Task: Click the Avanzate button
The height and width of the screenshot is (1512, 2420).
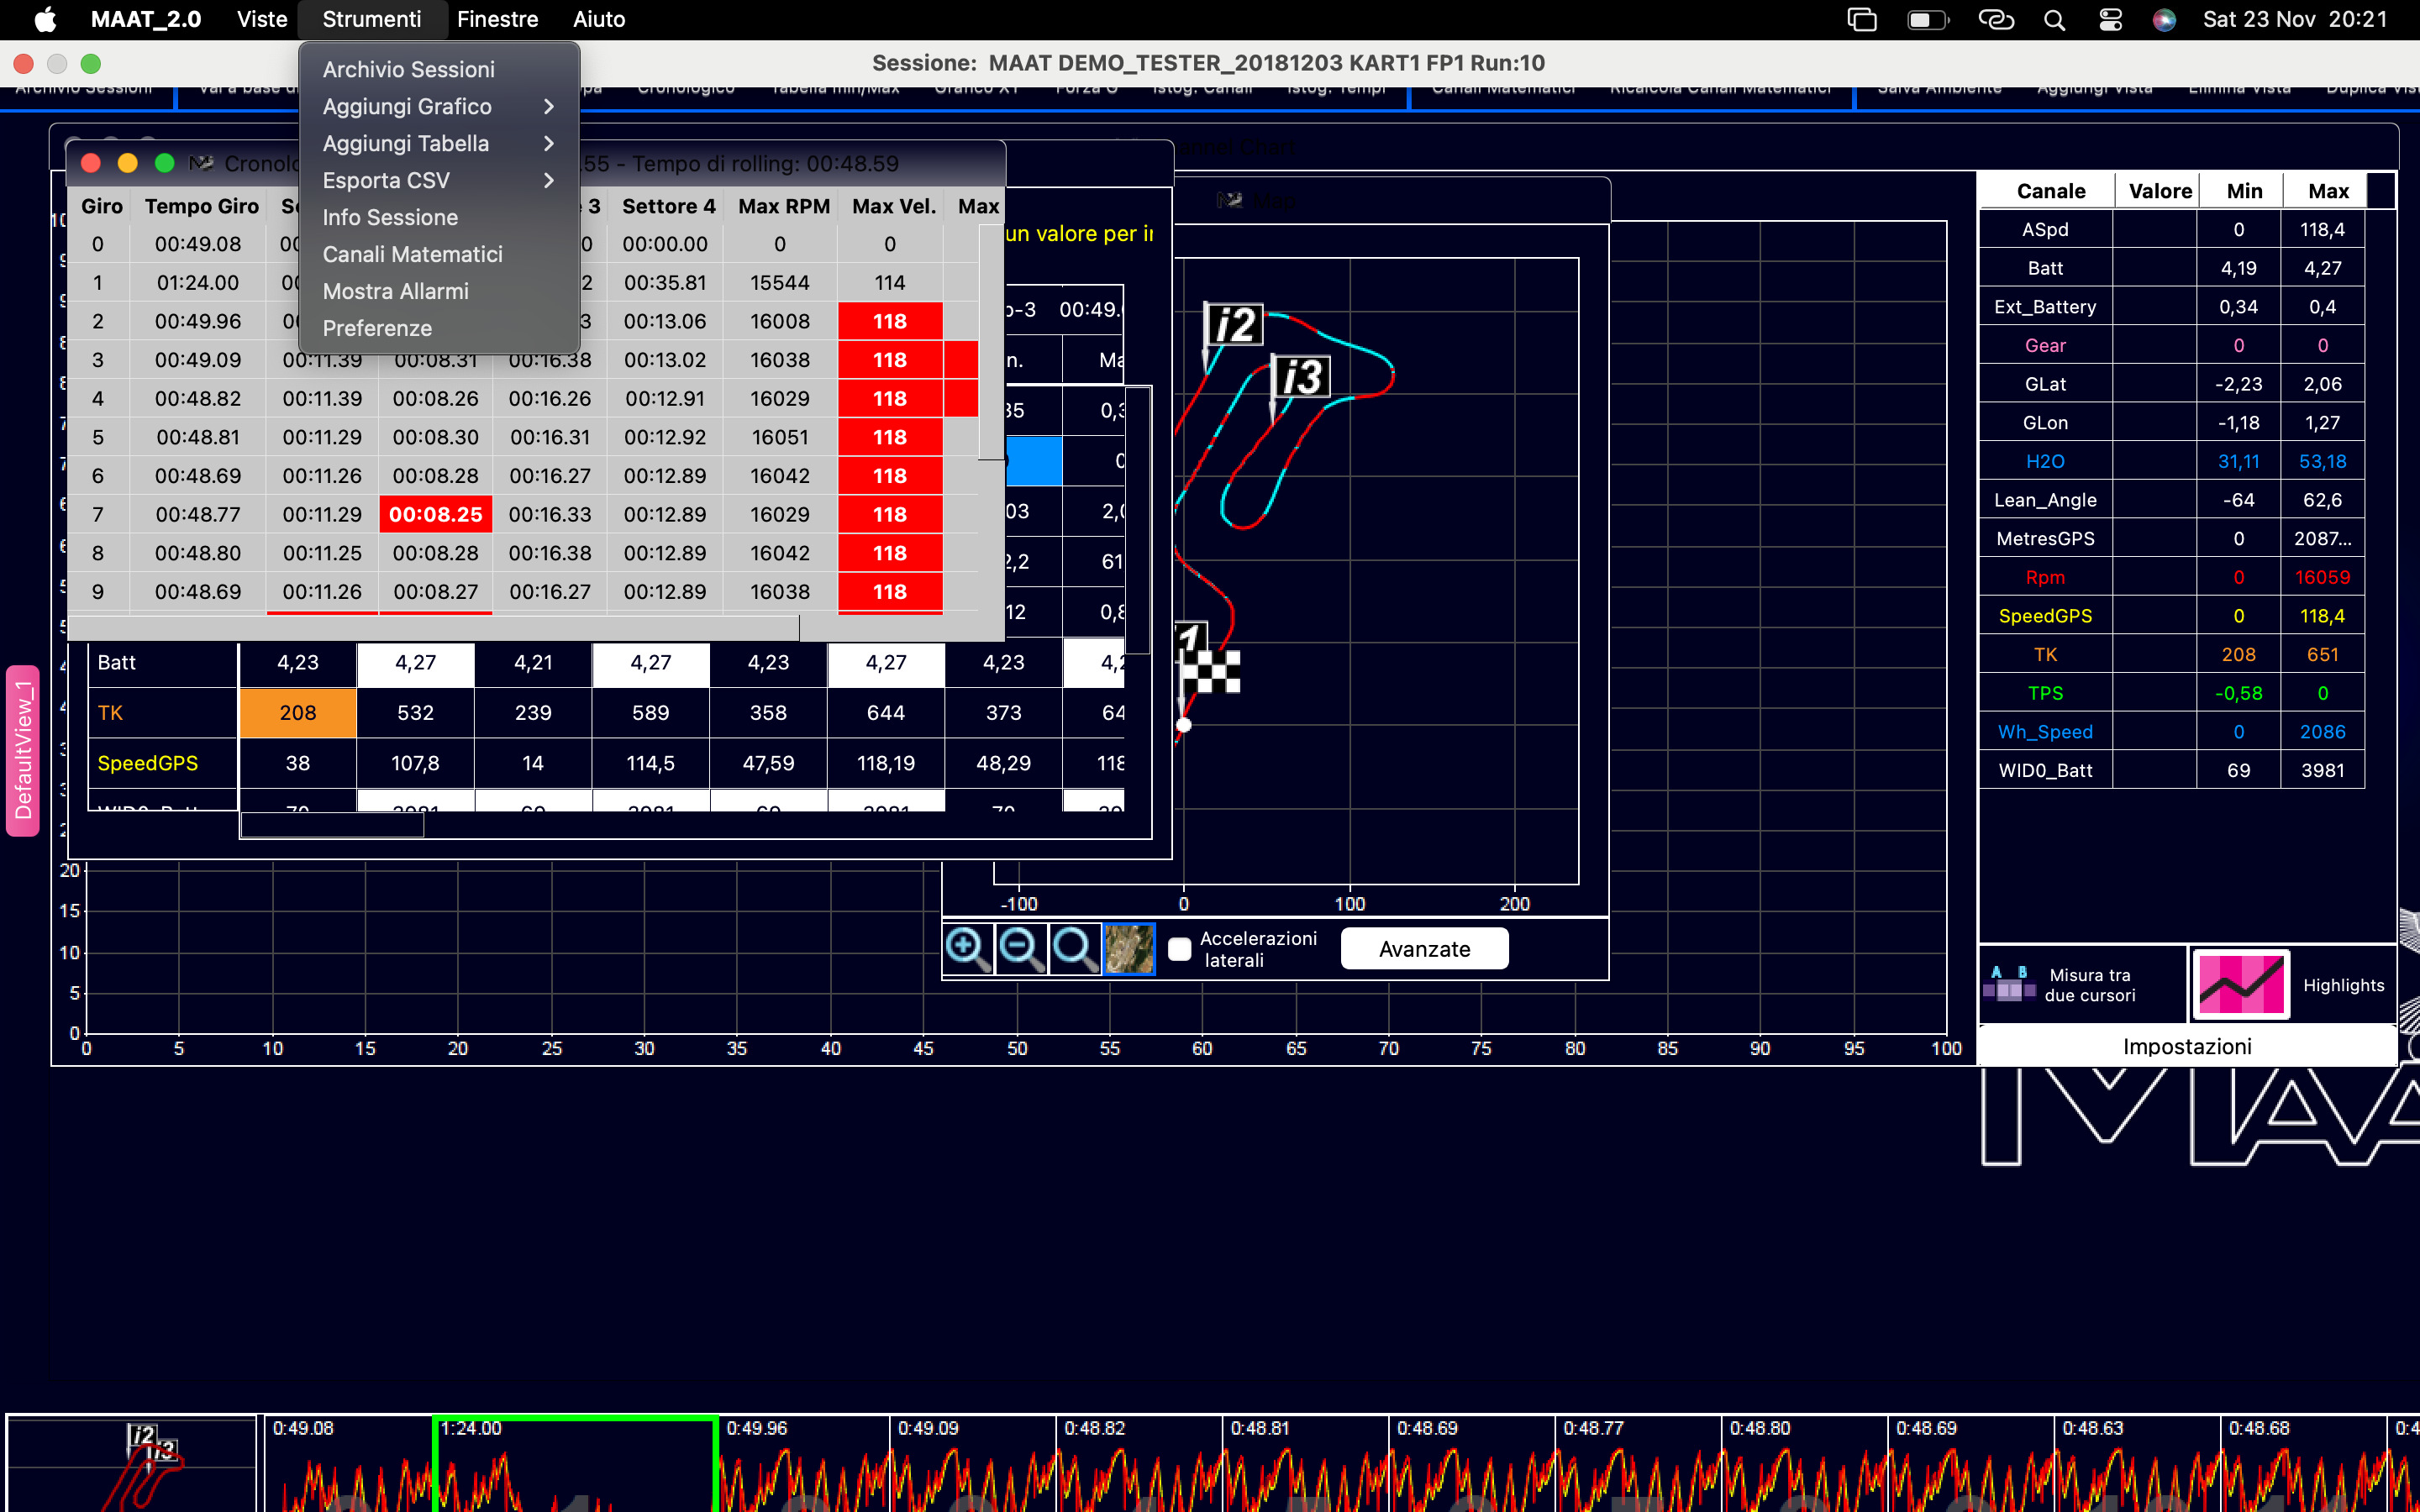Action: pyautogui.click(x=1423, y=949)
